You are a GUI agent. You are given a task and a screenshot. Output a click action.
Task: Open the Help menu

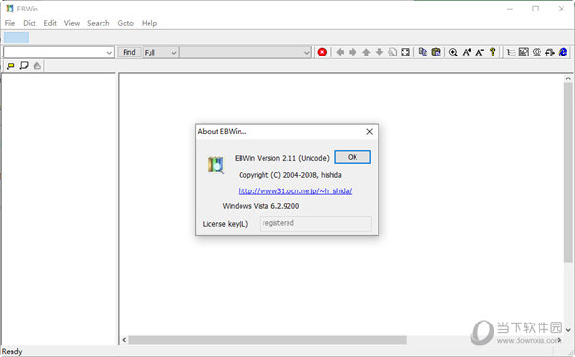[149, 23]
